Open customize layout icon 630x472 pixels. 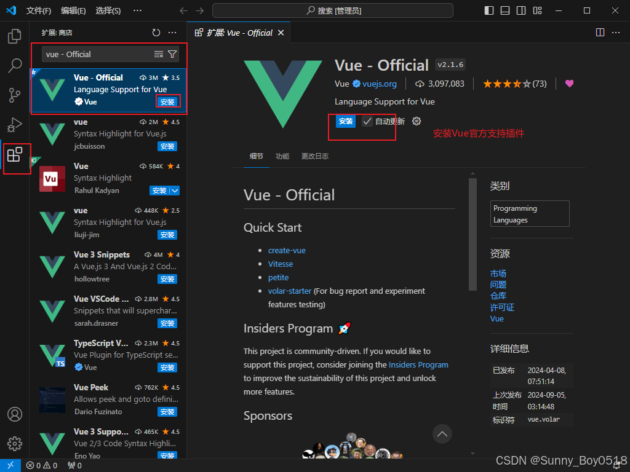(537, 11)
